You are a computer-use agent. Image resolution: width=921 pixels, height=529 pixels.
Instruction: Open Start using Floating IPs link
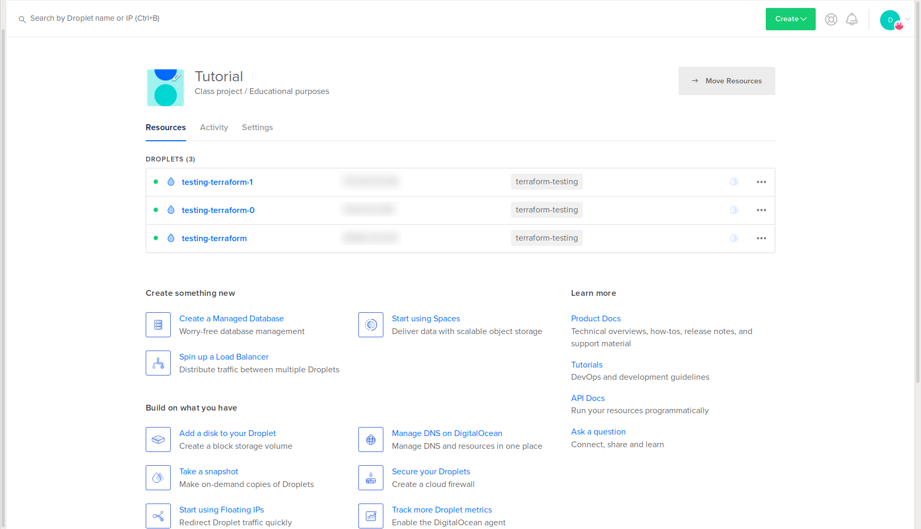point(221,510)
